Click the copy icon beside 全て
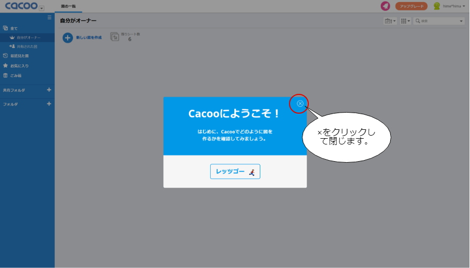The height and width of the screenshot is (268, 470). (x=5, y=28)
